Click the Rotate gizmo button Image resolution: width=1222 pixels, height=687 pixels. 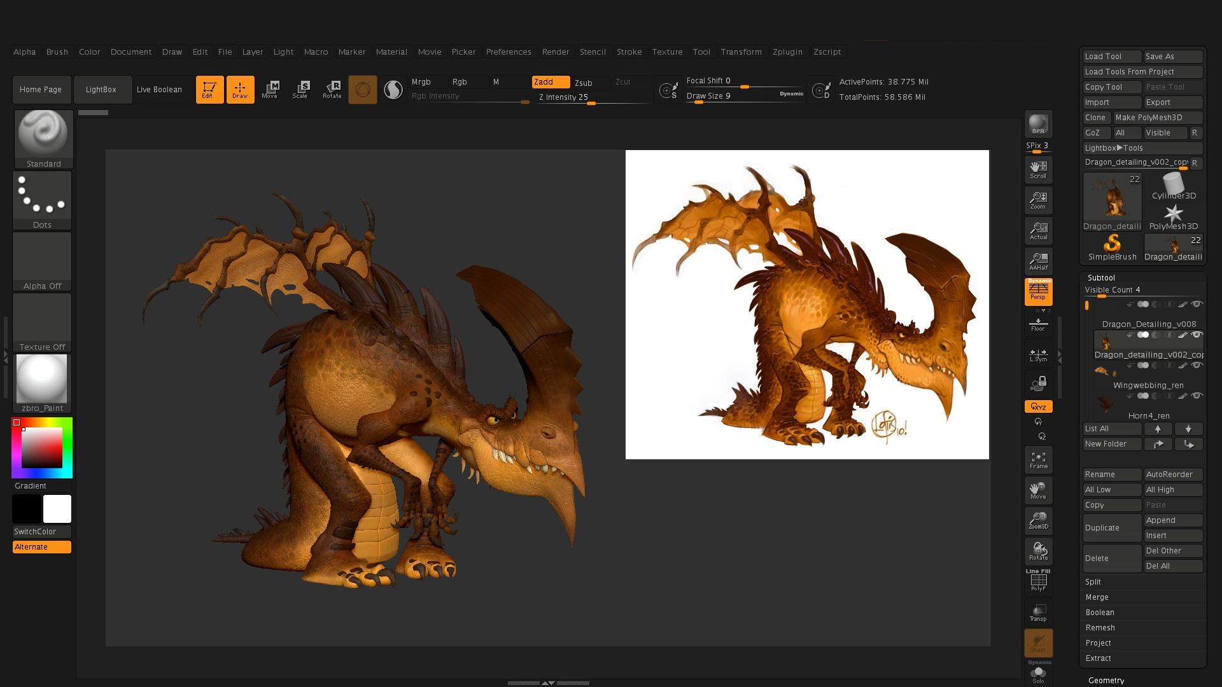coord(332,89)
